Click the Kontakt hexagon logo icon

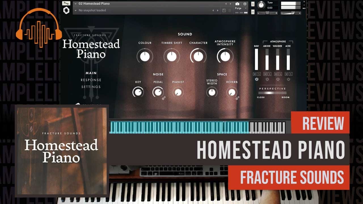pos(66,10)
